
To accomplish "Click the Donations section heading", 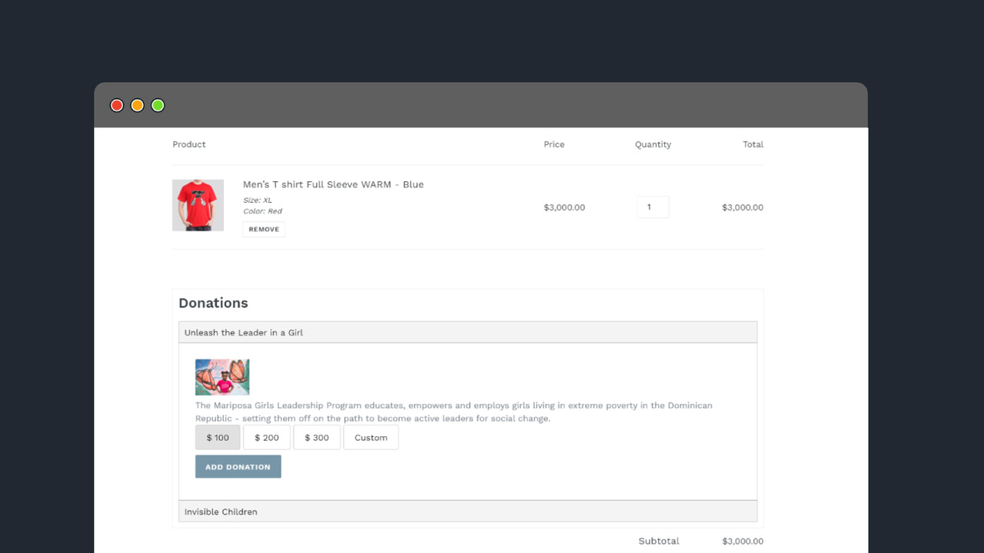I will coord(213,303).
